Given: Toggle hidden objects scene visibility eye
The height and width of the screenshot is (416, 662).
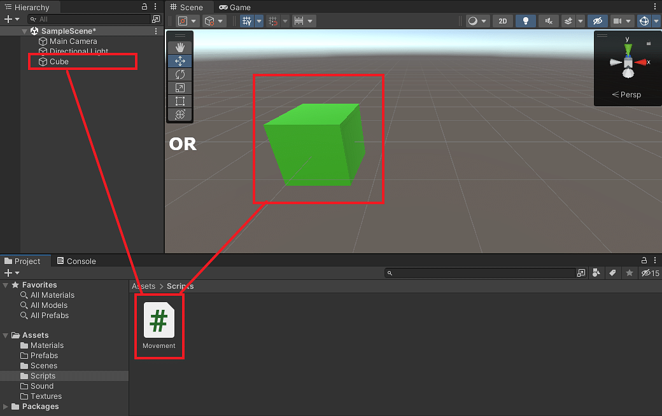Looking at the screenshot, I should pos(598,21).
